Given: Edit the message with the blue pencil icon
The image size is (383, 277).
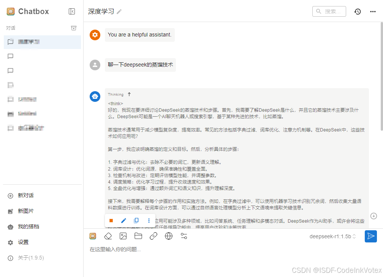Looking at the screenshot, I should click(x=123, y=220).
